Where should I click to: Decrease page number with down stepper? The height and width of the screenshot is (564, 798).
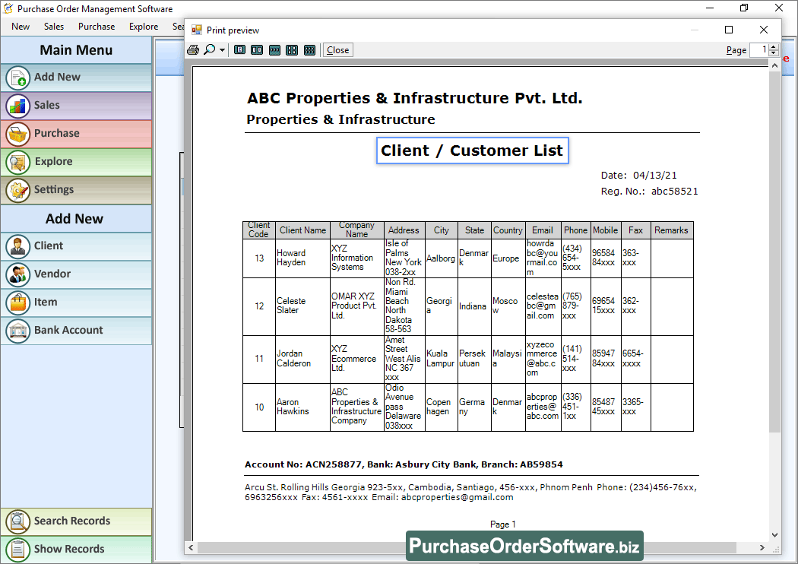click(774, 53)
